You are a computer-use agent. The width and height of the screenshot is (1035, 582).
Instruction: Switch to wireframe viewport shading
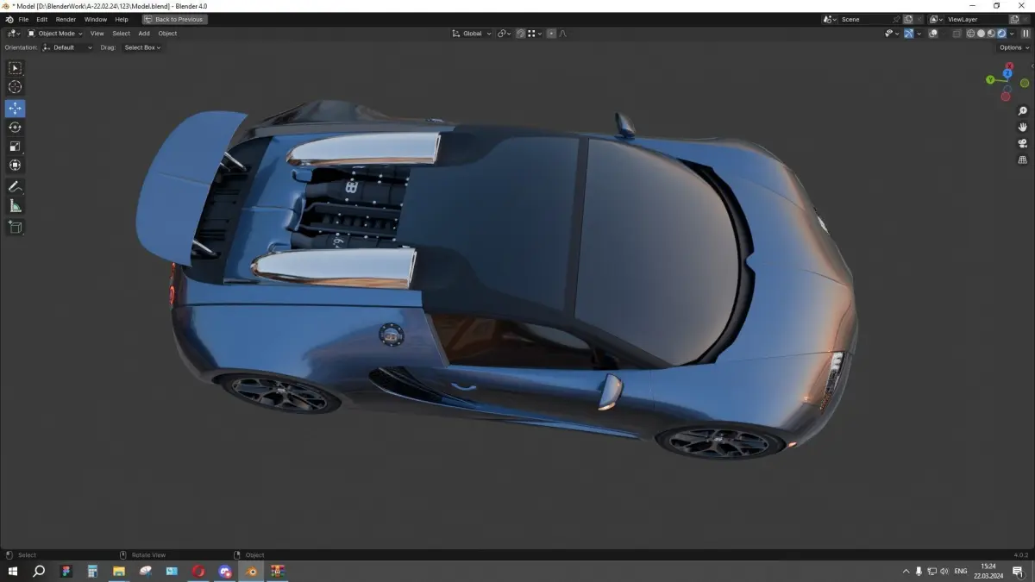[x=970, y=34]
